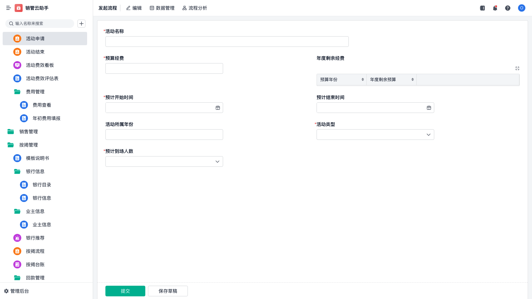Image resolution: width=532 pixels, height=299 pixels.
Task: Open the notification bell
Action: click(495, 8)
